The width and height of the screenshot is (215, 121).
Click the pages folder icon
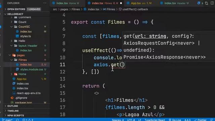[x=14, y=55]
